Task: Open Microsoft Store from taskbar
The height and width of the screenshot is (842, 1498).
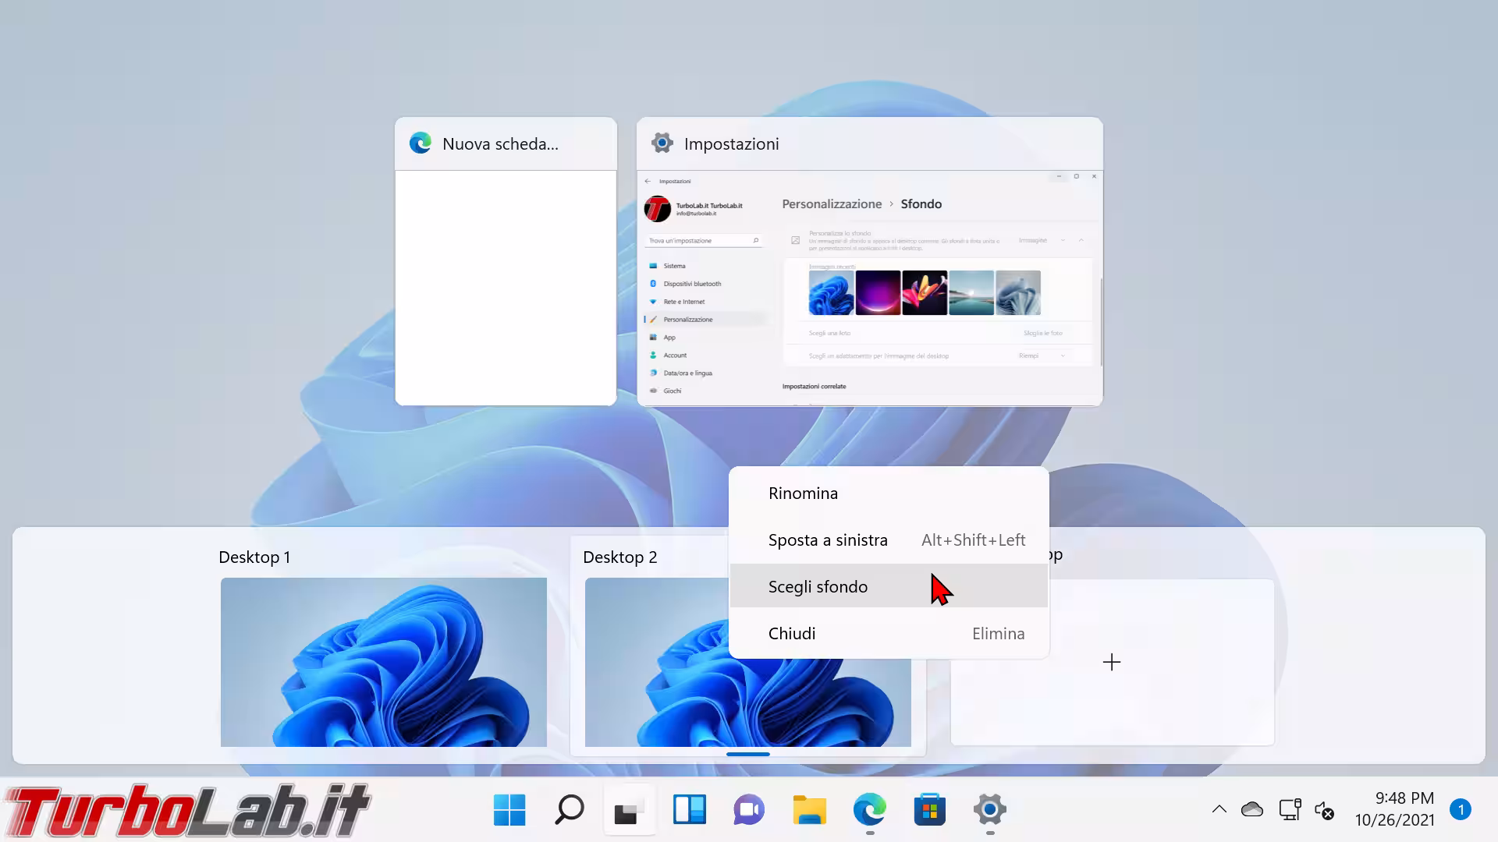Action: pyautogui.click(x=929, y=810)
